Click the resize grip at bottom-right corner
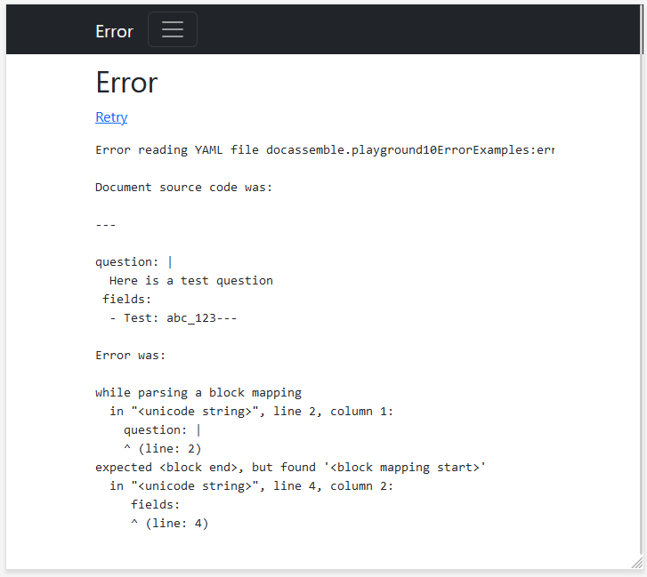Viewport: 647px width, 577px height. click(636, 563)
